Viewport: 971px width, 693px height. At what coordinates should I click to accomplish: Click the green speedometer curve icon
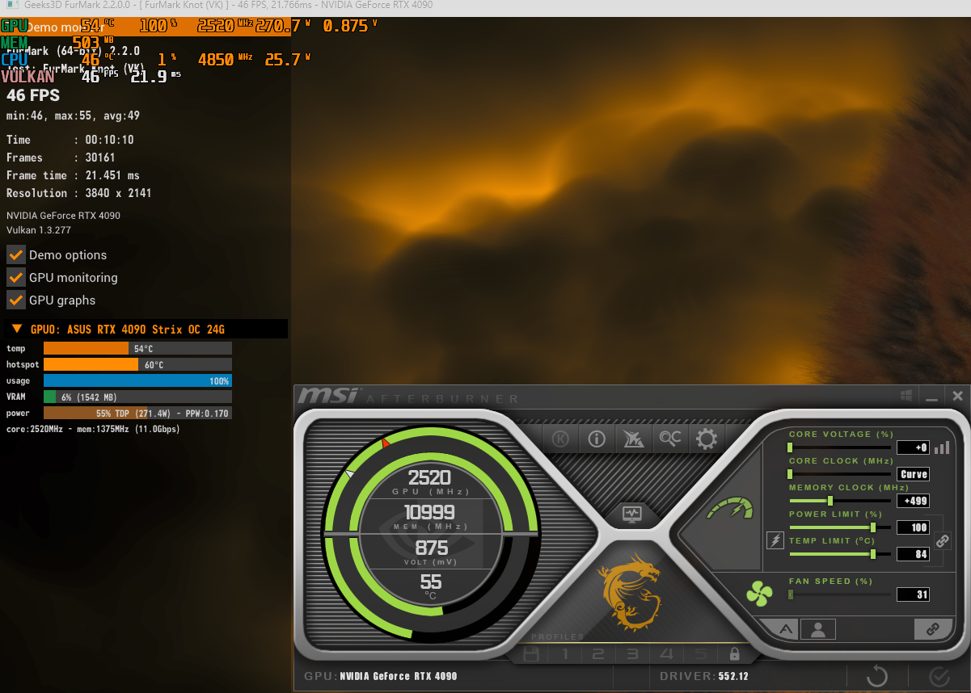click(729, 509)
